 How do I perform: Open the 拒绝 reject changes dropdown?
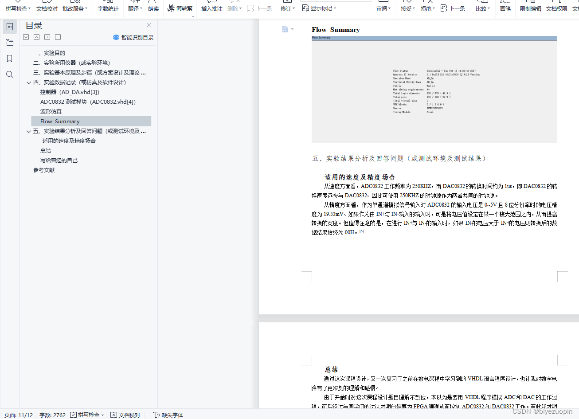426,8
